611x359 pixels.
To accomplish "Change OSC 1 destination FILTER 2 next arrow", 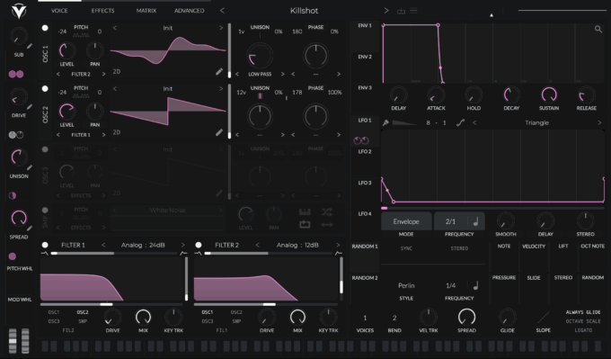I will click(103, 74).
